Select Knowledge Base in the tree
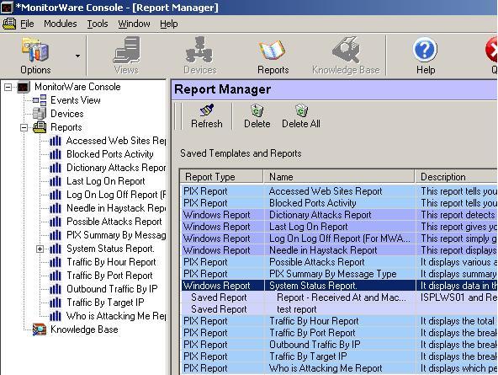The width and height of the screenshot is (498, 375). point(84,329)
